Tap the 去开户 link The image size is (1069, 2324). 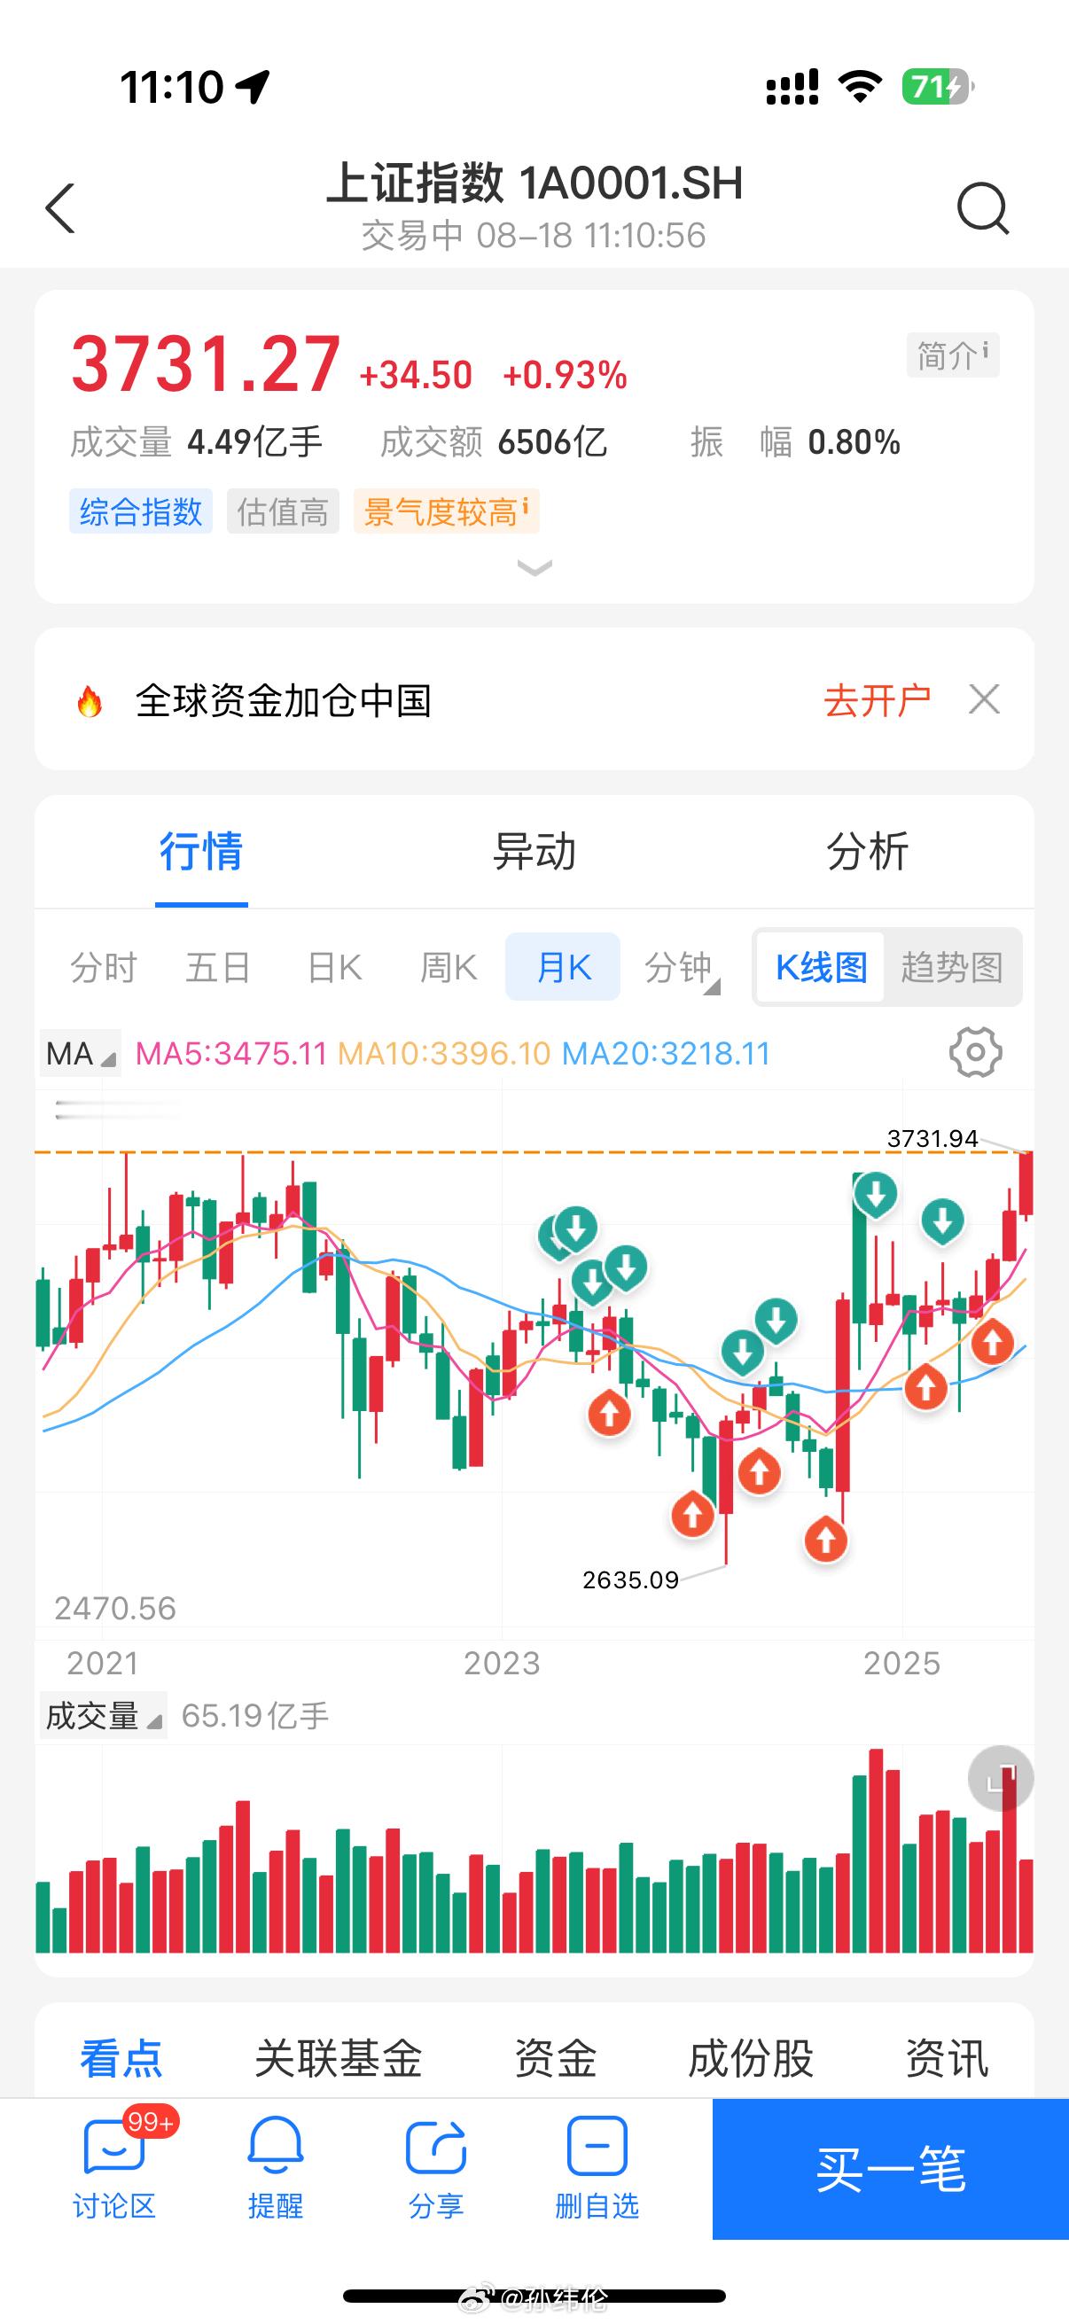coord(877,700)
